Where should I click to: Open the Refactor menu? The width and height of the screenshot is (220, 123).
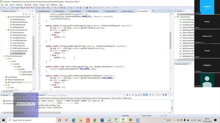click(20, 5)
